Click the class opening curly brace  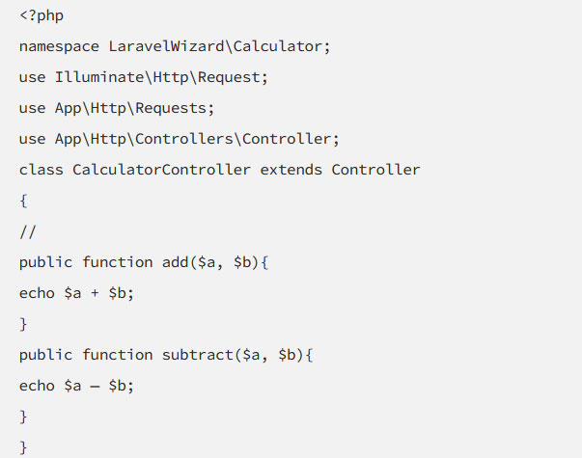click(x=23, y=201)
